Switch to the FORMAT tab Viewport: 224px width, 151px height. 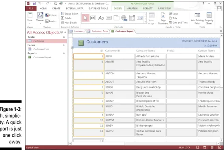pos(148,8)
